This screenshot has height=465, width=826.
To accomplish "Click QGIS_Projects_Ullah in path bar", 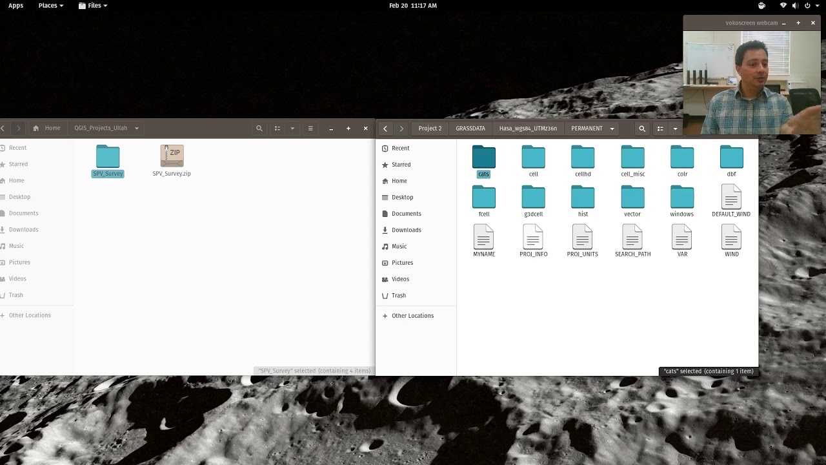I will coord(101,128).
